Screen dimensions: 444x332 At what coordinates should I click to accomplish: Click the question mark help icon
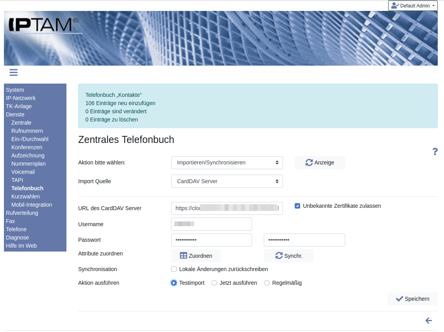point(435,152)
